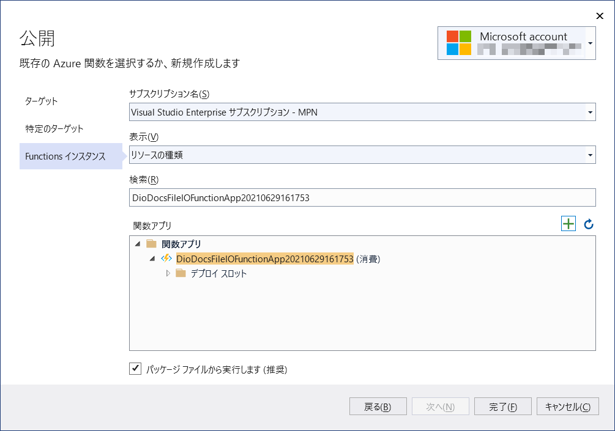Refresh the function app list
The width and height of the screenshot is (615, 431).
pos(589,224)
